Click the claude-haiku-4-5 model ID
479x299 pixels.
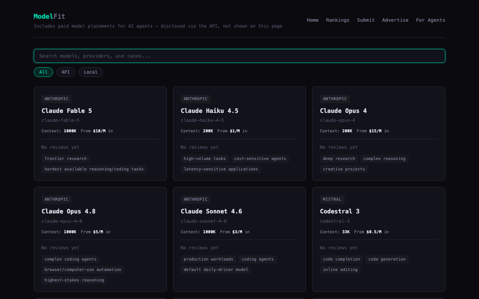[x=202, y=120]
